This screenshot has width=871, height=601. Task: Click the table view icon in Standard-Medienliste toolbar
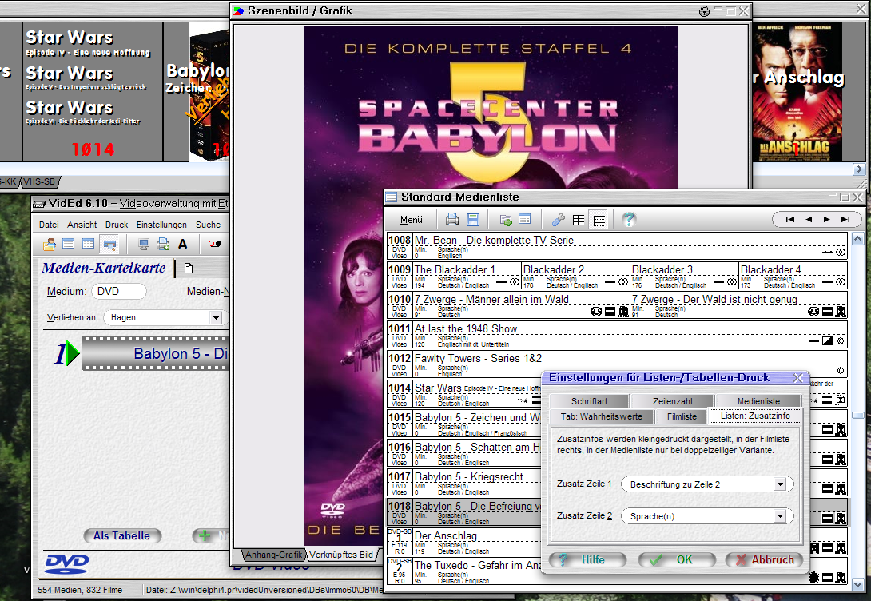[524, 220]
